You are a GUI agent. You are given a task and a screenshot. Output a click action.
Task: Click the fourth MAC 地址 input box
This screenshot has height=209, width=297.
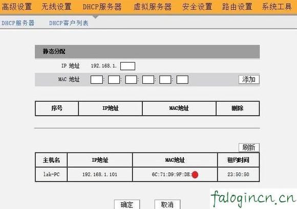click(148, 80)
